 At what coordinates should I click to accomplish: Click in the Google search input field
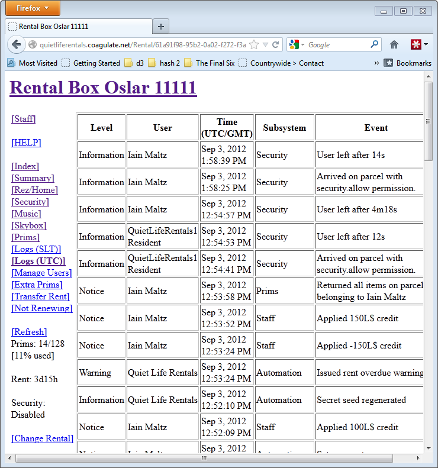coord(336,44)
